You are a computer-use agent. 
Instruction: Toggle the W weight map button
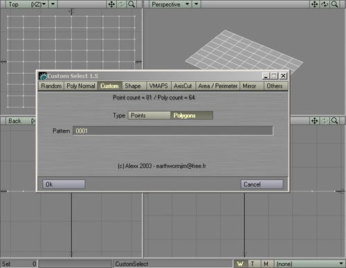tap(241, 264)
